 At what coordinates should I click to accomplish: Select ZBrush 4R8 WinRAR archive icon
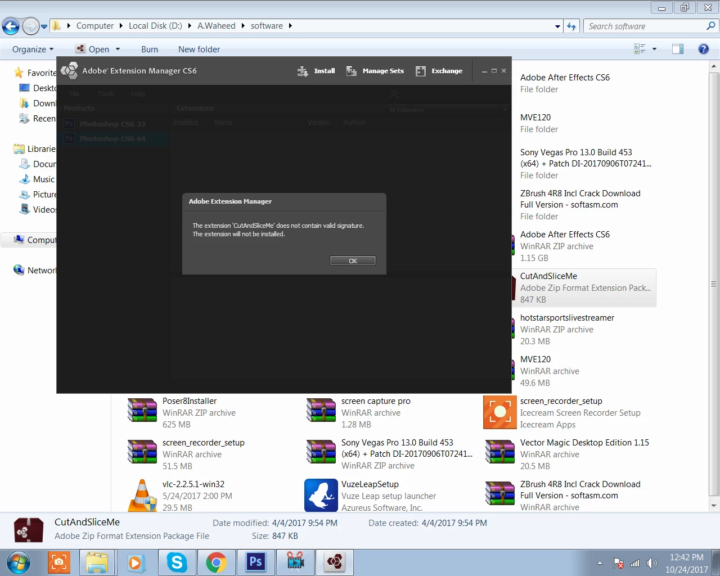(500, 494)
